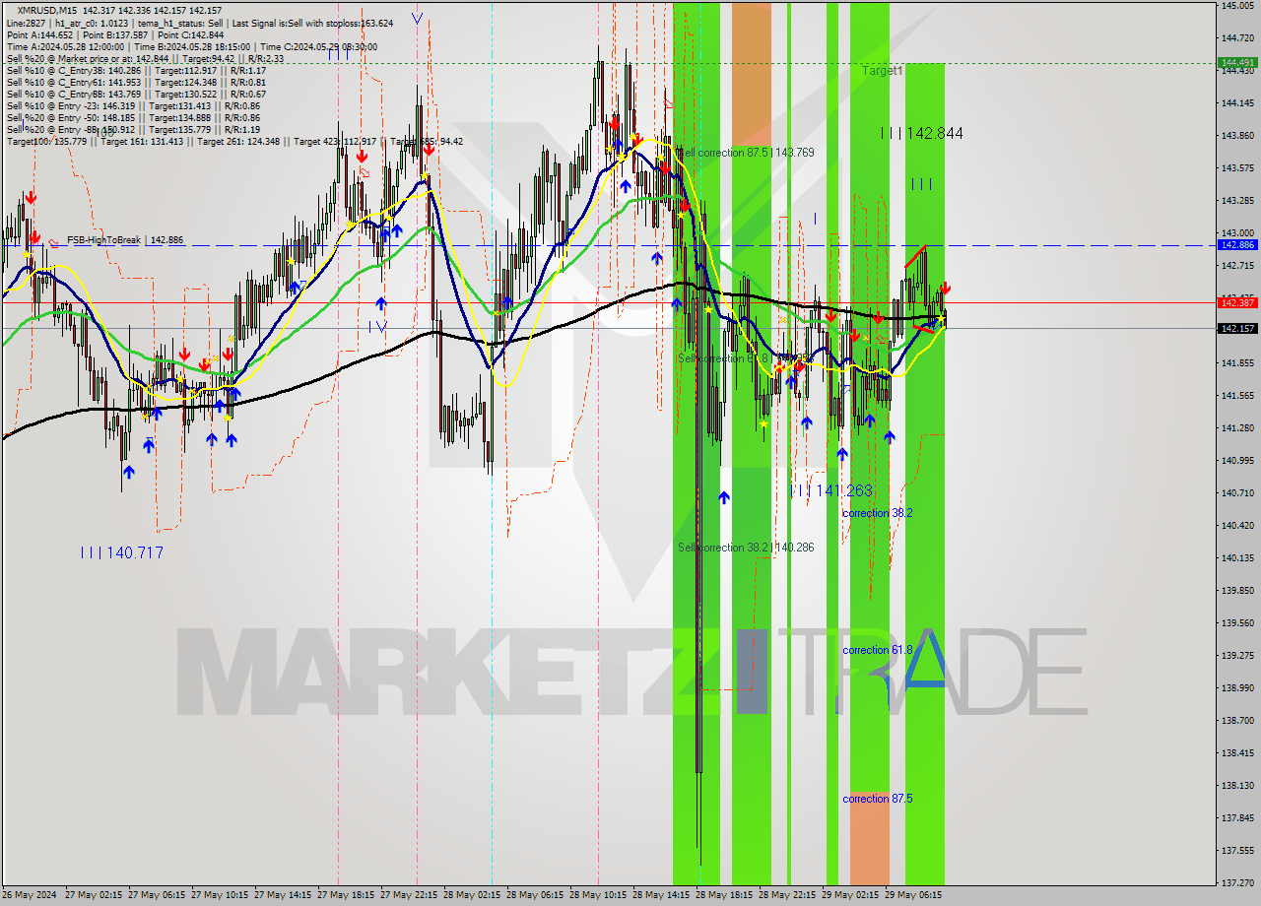Click the '27 May 06:15' time axis label
Screen dimensions: 1261x906
157,896
